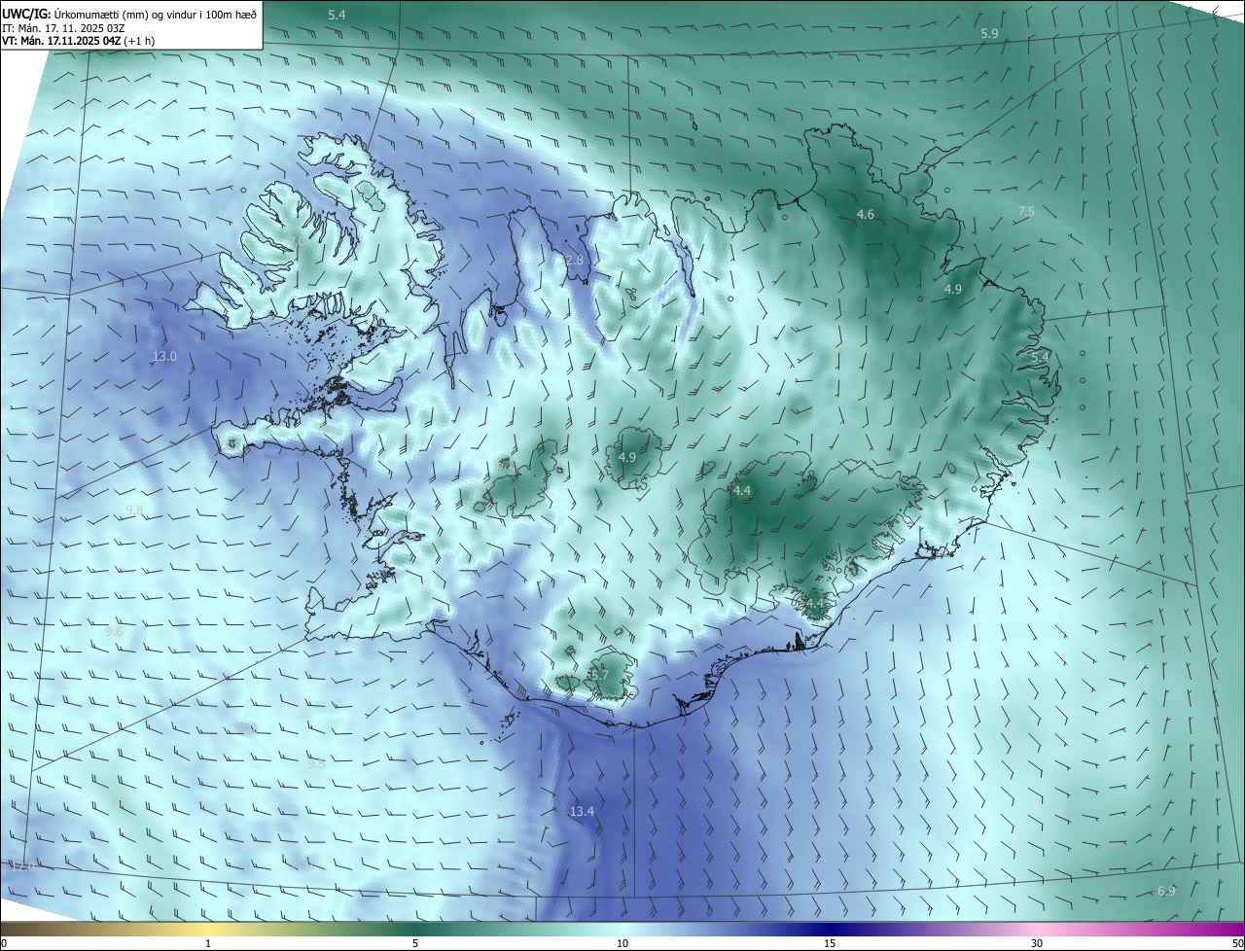Select the valid time line 'VT: Mán. 17.11.2025 04Z (+1 h)'
Viewport: 1245px width, 951px height.
click(78, 41)
